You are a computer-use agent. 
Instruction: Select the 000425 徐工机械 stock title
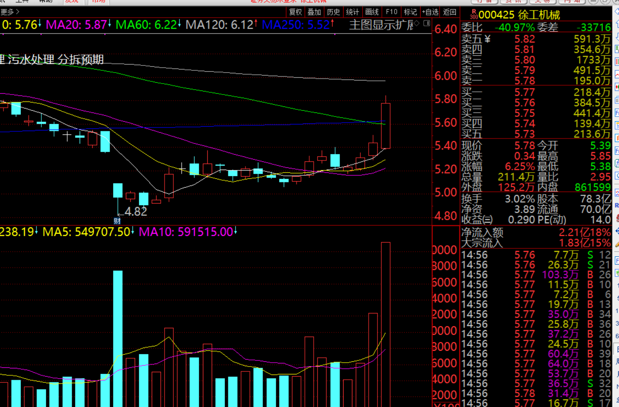(519, 15)
